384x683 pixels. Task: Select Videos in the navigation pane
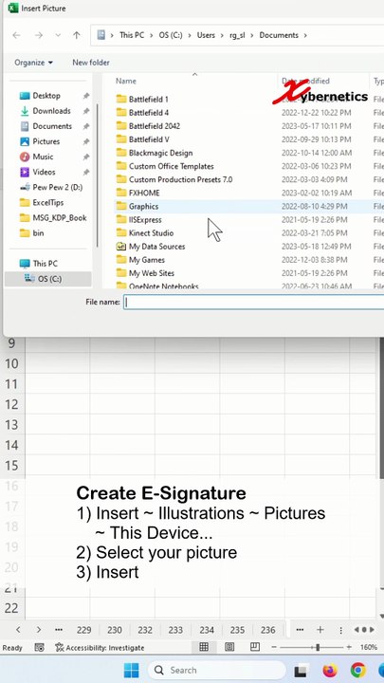pos(44,172)
